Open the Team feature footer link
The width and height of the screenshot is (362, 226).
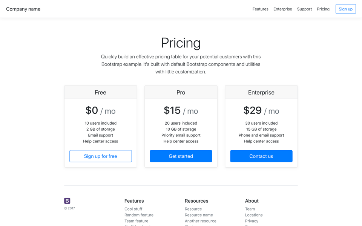point(136,221)
